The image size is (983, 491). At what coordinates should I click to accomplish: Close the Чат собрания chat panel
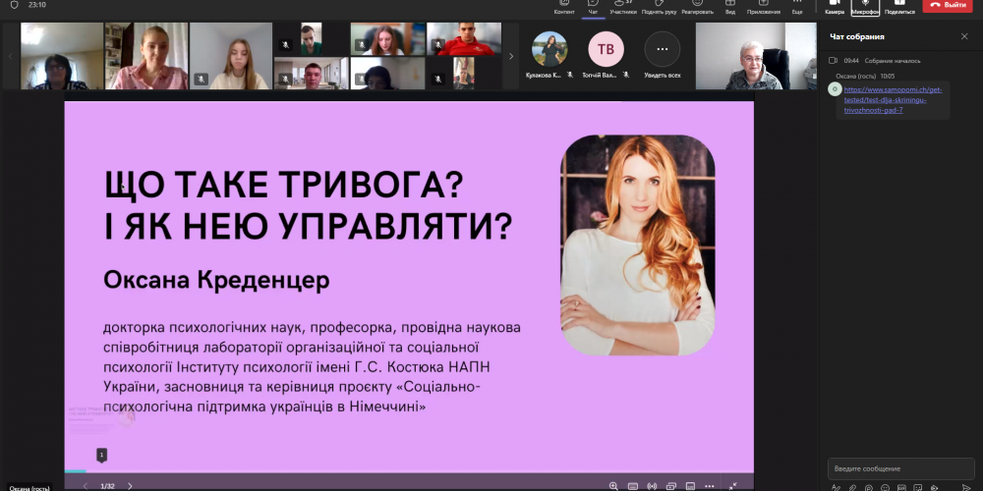[x=963, y=36]
